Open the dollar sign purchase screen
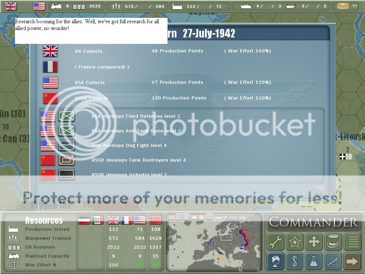The height and width of the screenshot is (274, 365). pos(294,261)
